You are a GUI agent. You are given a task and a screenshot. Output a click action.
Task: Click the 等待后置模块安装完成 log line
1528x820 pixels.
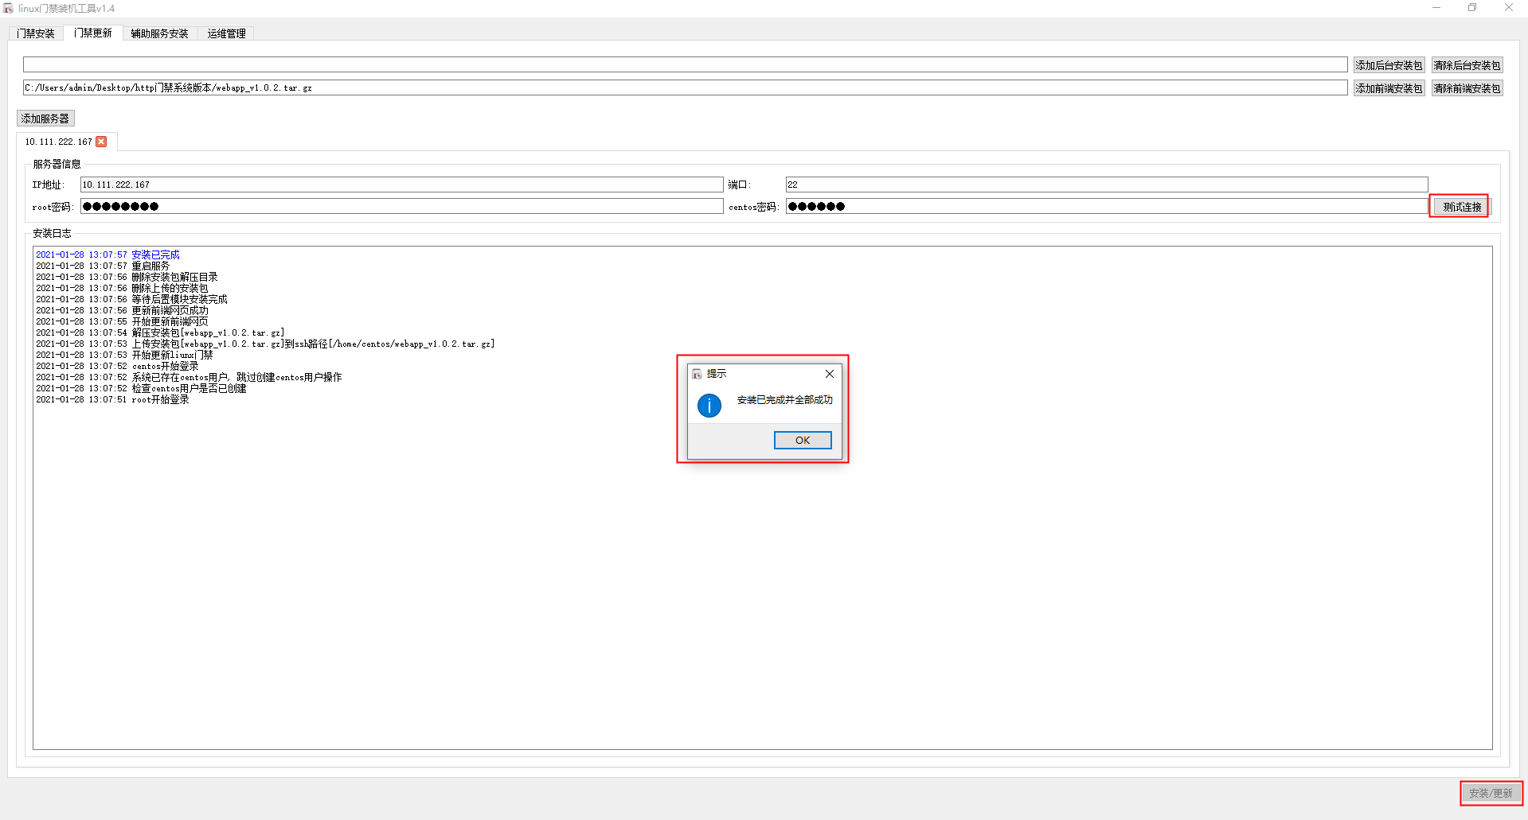(131, 299)
